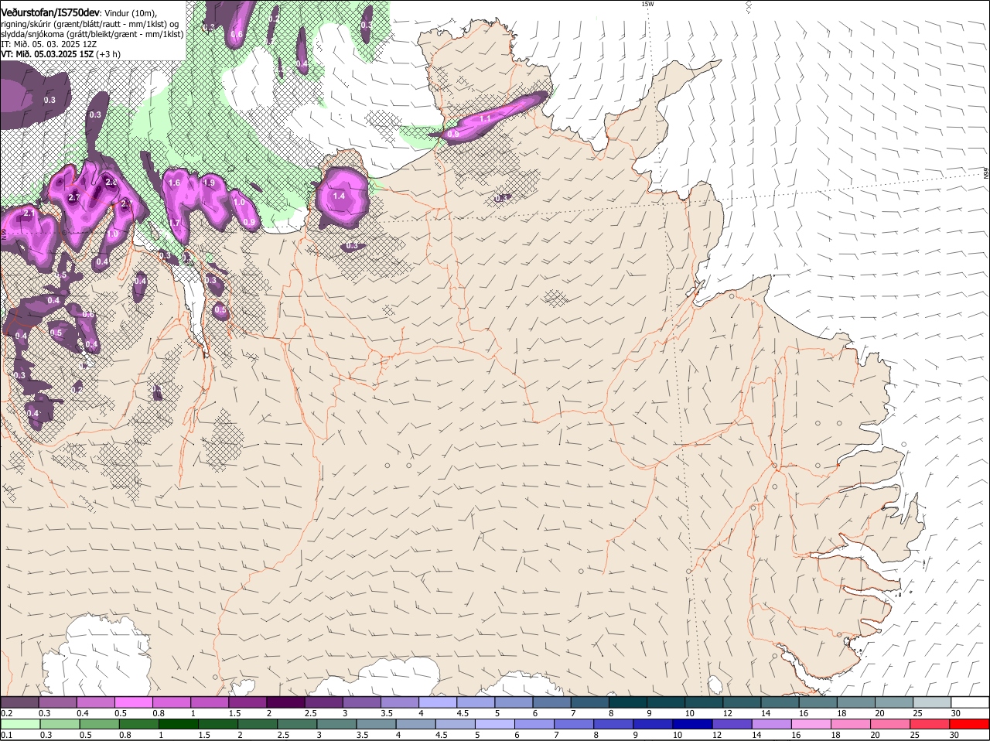The height and width of the screenshot is (741, 990).
Task: Click the darkest green swatch between 1 and 1.5 in the lower scale
Action: [178, 724]
